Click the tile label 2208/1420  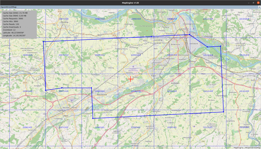pyautogui.click(x=100, y=91)
